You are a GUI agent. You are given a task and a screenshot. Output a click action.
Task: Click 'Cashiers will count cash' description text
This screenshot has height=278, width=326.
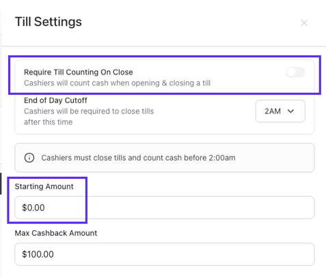click(x=117, y=83)
